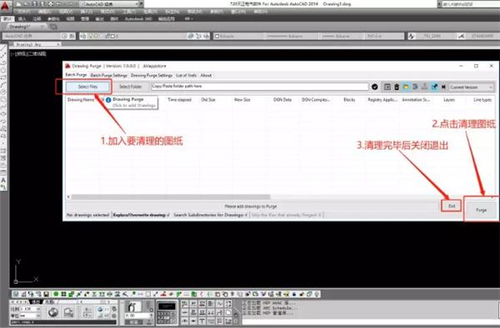
Task: Click the text tool A icon in left toolbar
Action: [3, 181]
